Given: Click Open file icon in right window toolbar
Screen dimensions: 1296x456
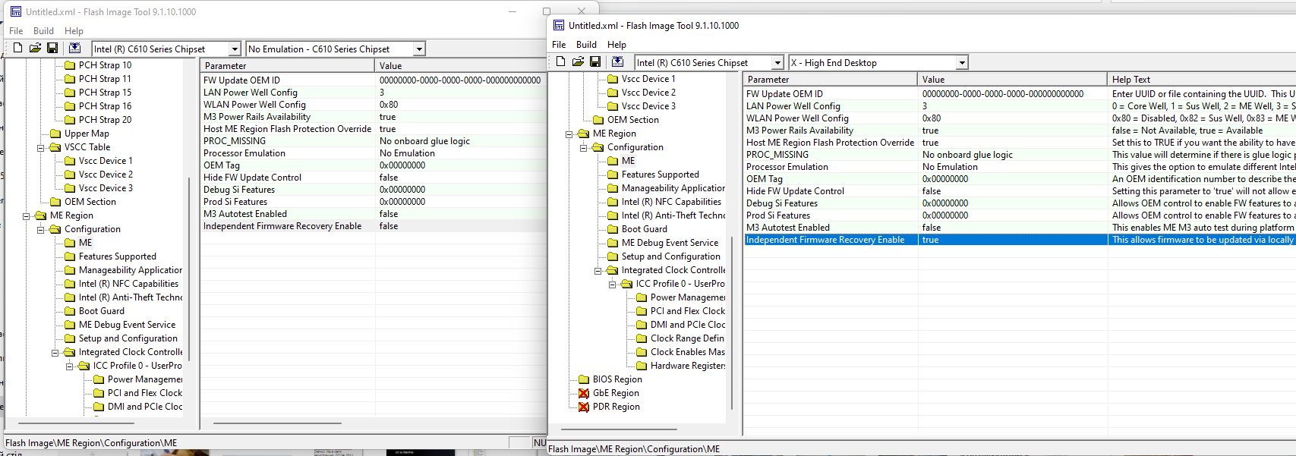Looking at the screenshot, I should coord(578,61).
